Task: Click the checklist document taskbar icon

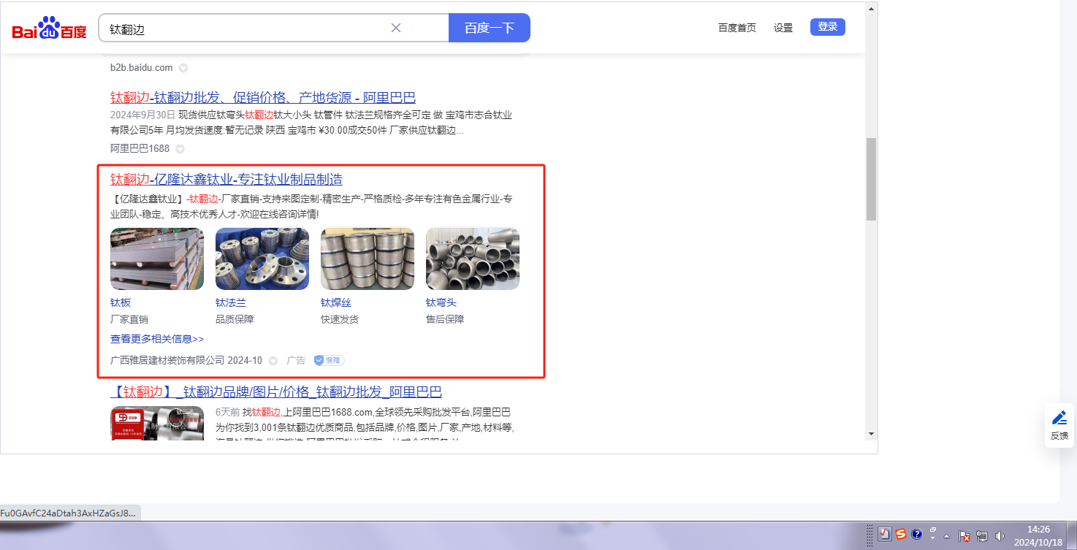Action: (885, 534)
